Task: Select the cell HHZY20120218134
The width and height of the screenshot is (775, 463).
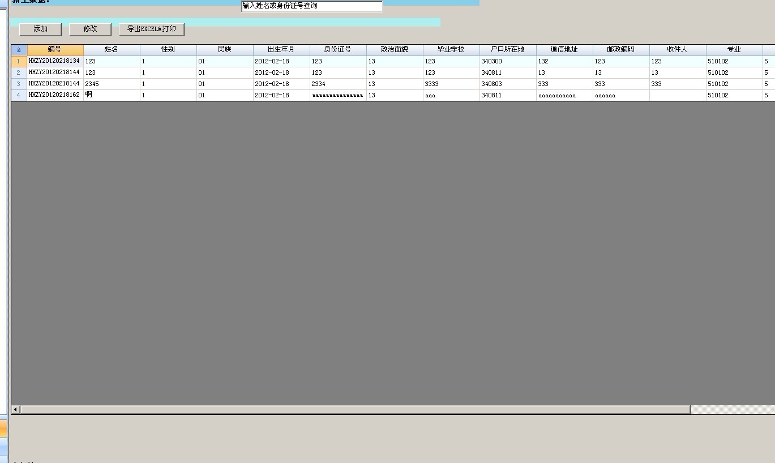Action: (x=55, y=61)
